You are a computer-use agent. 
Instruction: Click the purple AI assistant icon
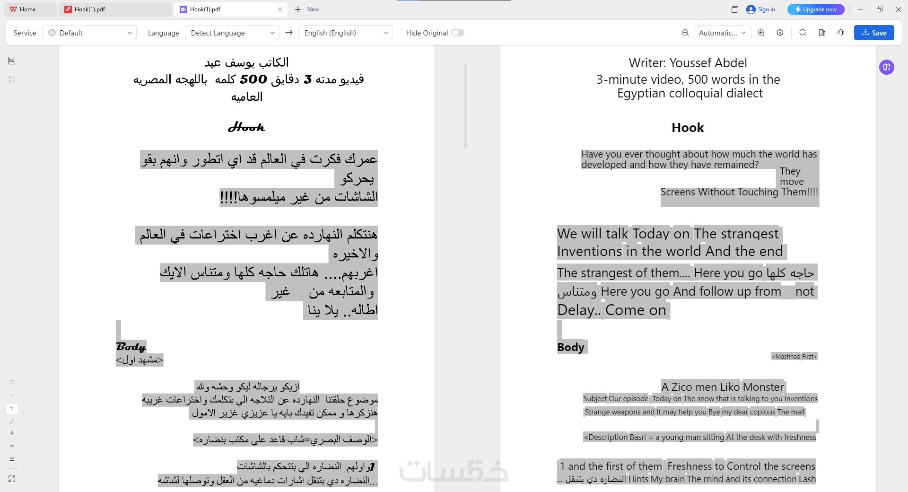tap(887, 67)
